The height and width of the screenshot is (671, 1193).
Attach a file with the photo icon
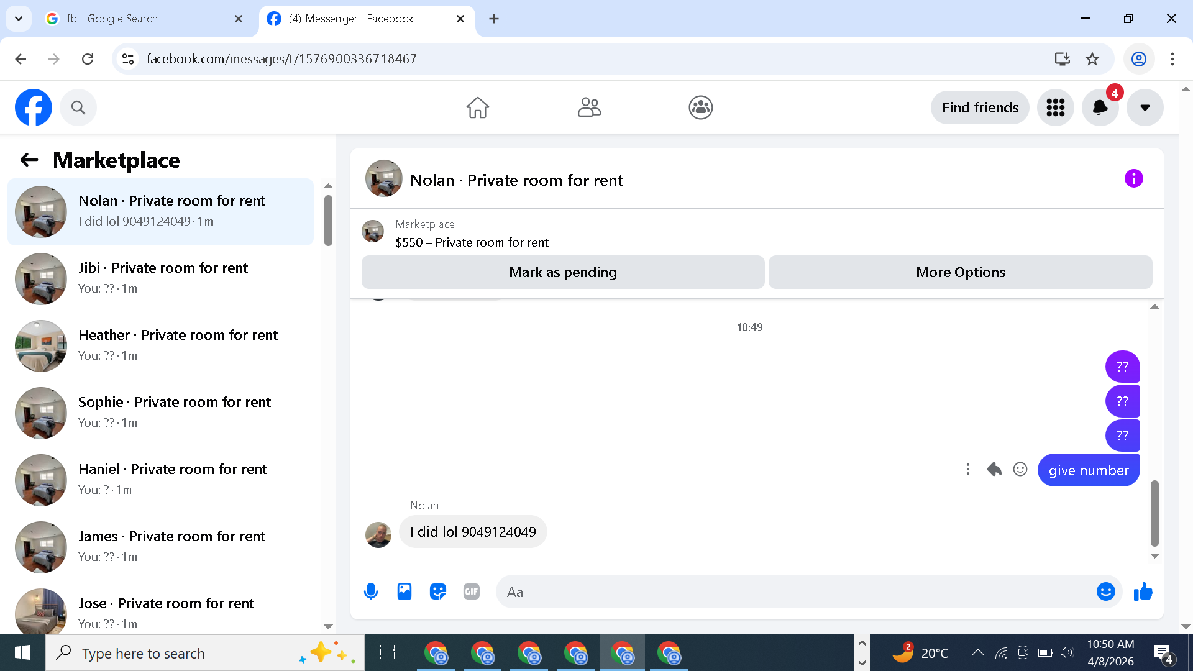405,591
